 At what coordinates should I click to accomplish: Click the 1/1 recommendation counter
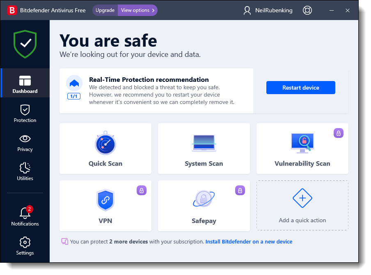74,96
